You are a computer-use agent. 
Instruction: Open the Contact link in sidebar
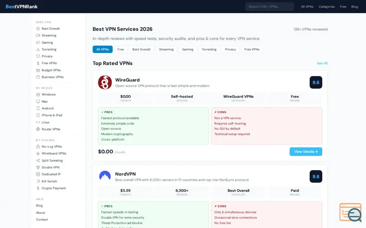42,219
